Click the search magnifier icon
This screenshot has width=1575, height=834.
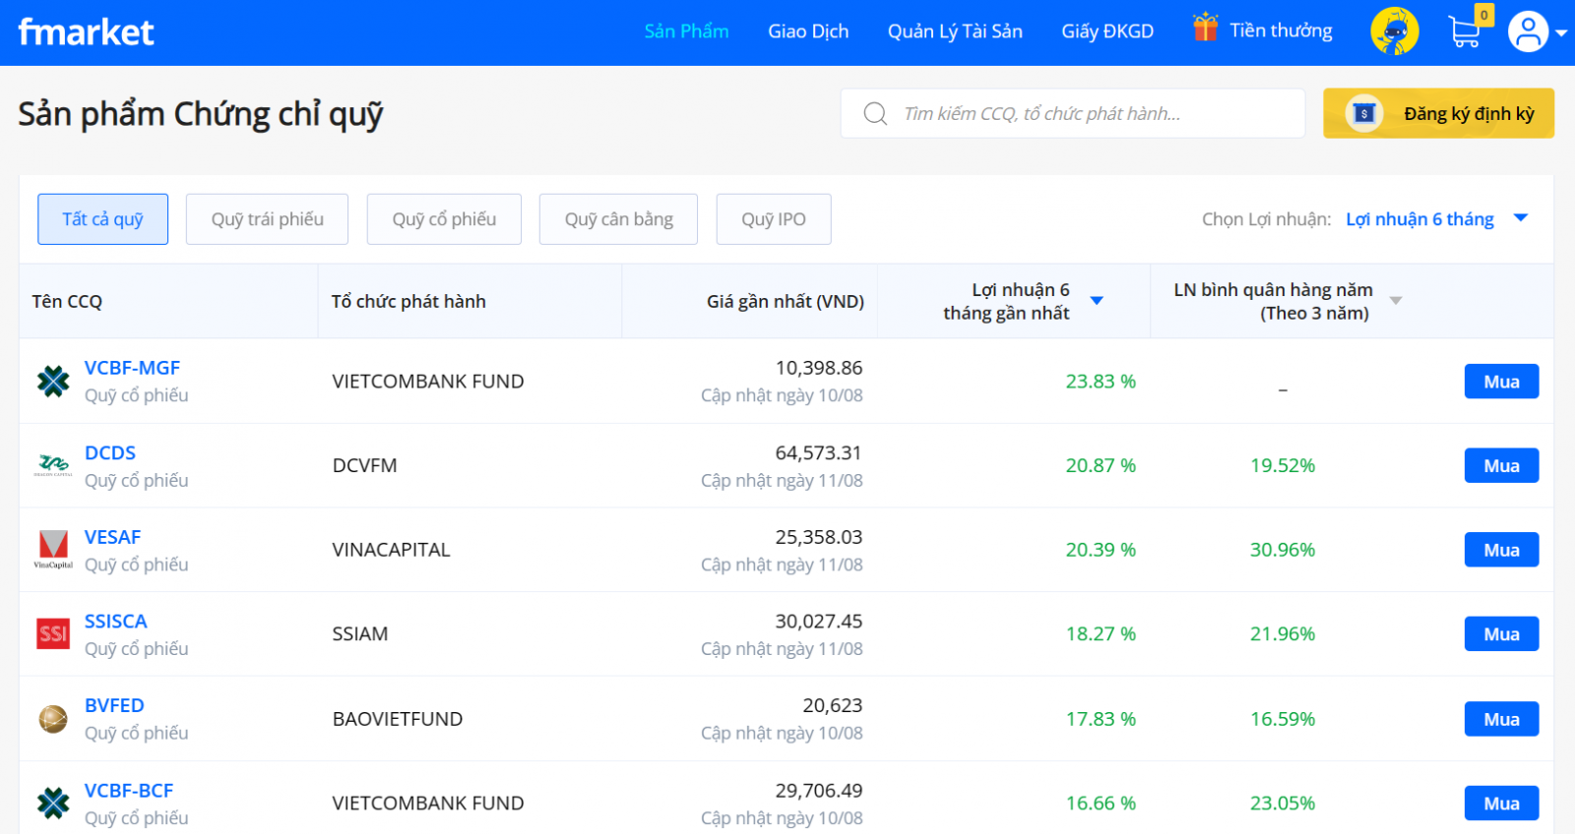[875, 113]
